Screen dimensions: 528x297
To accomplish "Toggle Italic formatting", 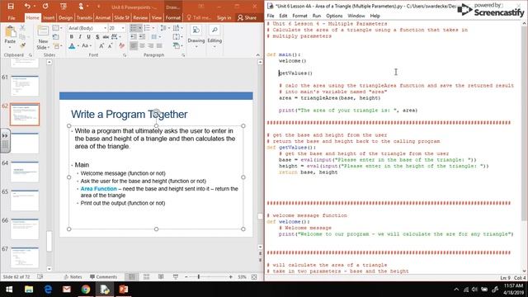I will click(x=80, y=36).
